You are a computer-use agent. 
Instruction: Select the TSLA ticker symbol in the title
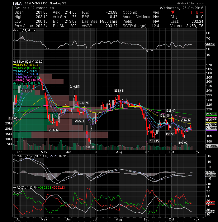coord(17,3)
